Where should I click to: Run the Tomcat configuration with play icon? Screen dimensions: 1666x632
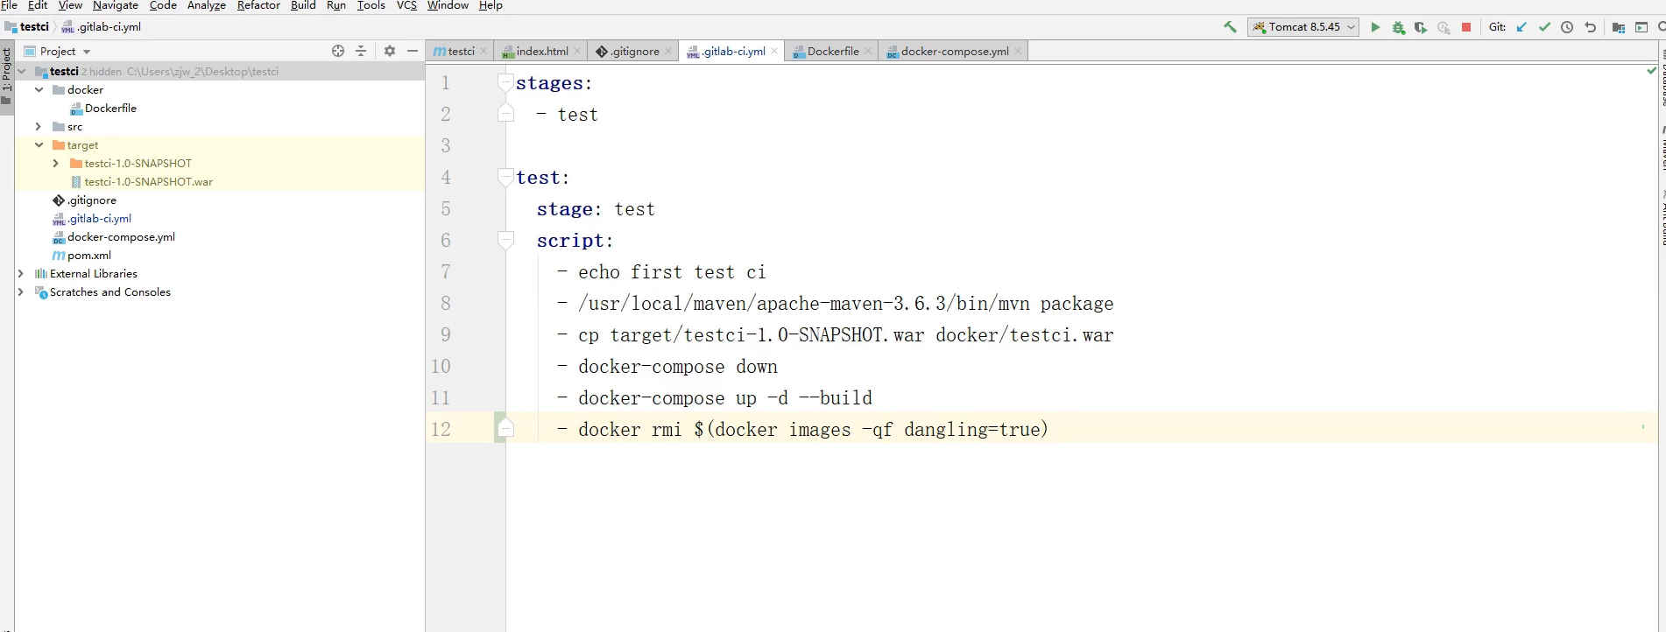(1375, 27)
